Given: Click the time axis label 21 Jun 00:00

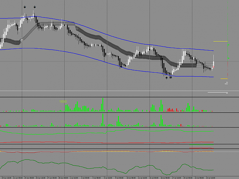Looking at the screenshot, I should click(18, 178).
